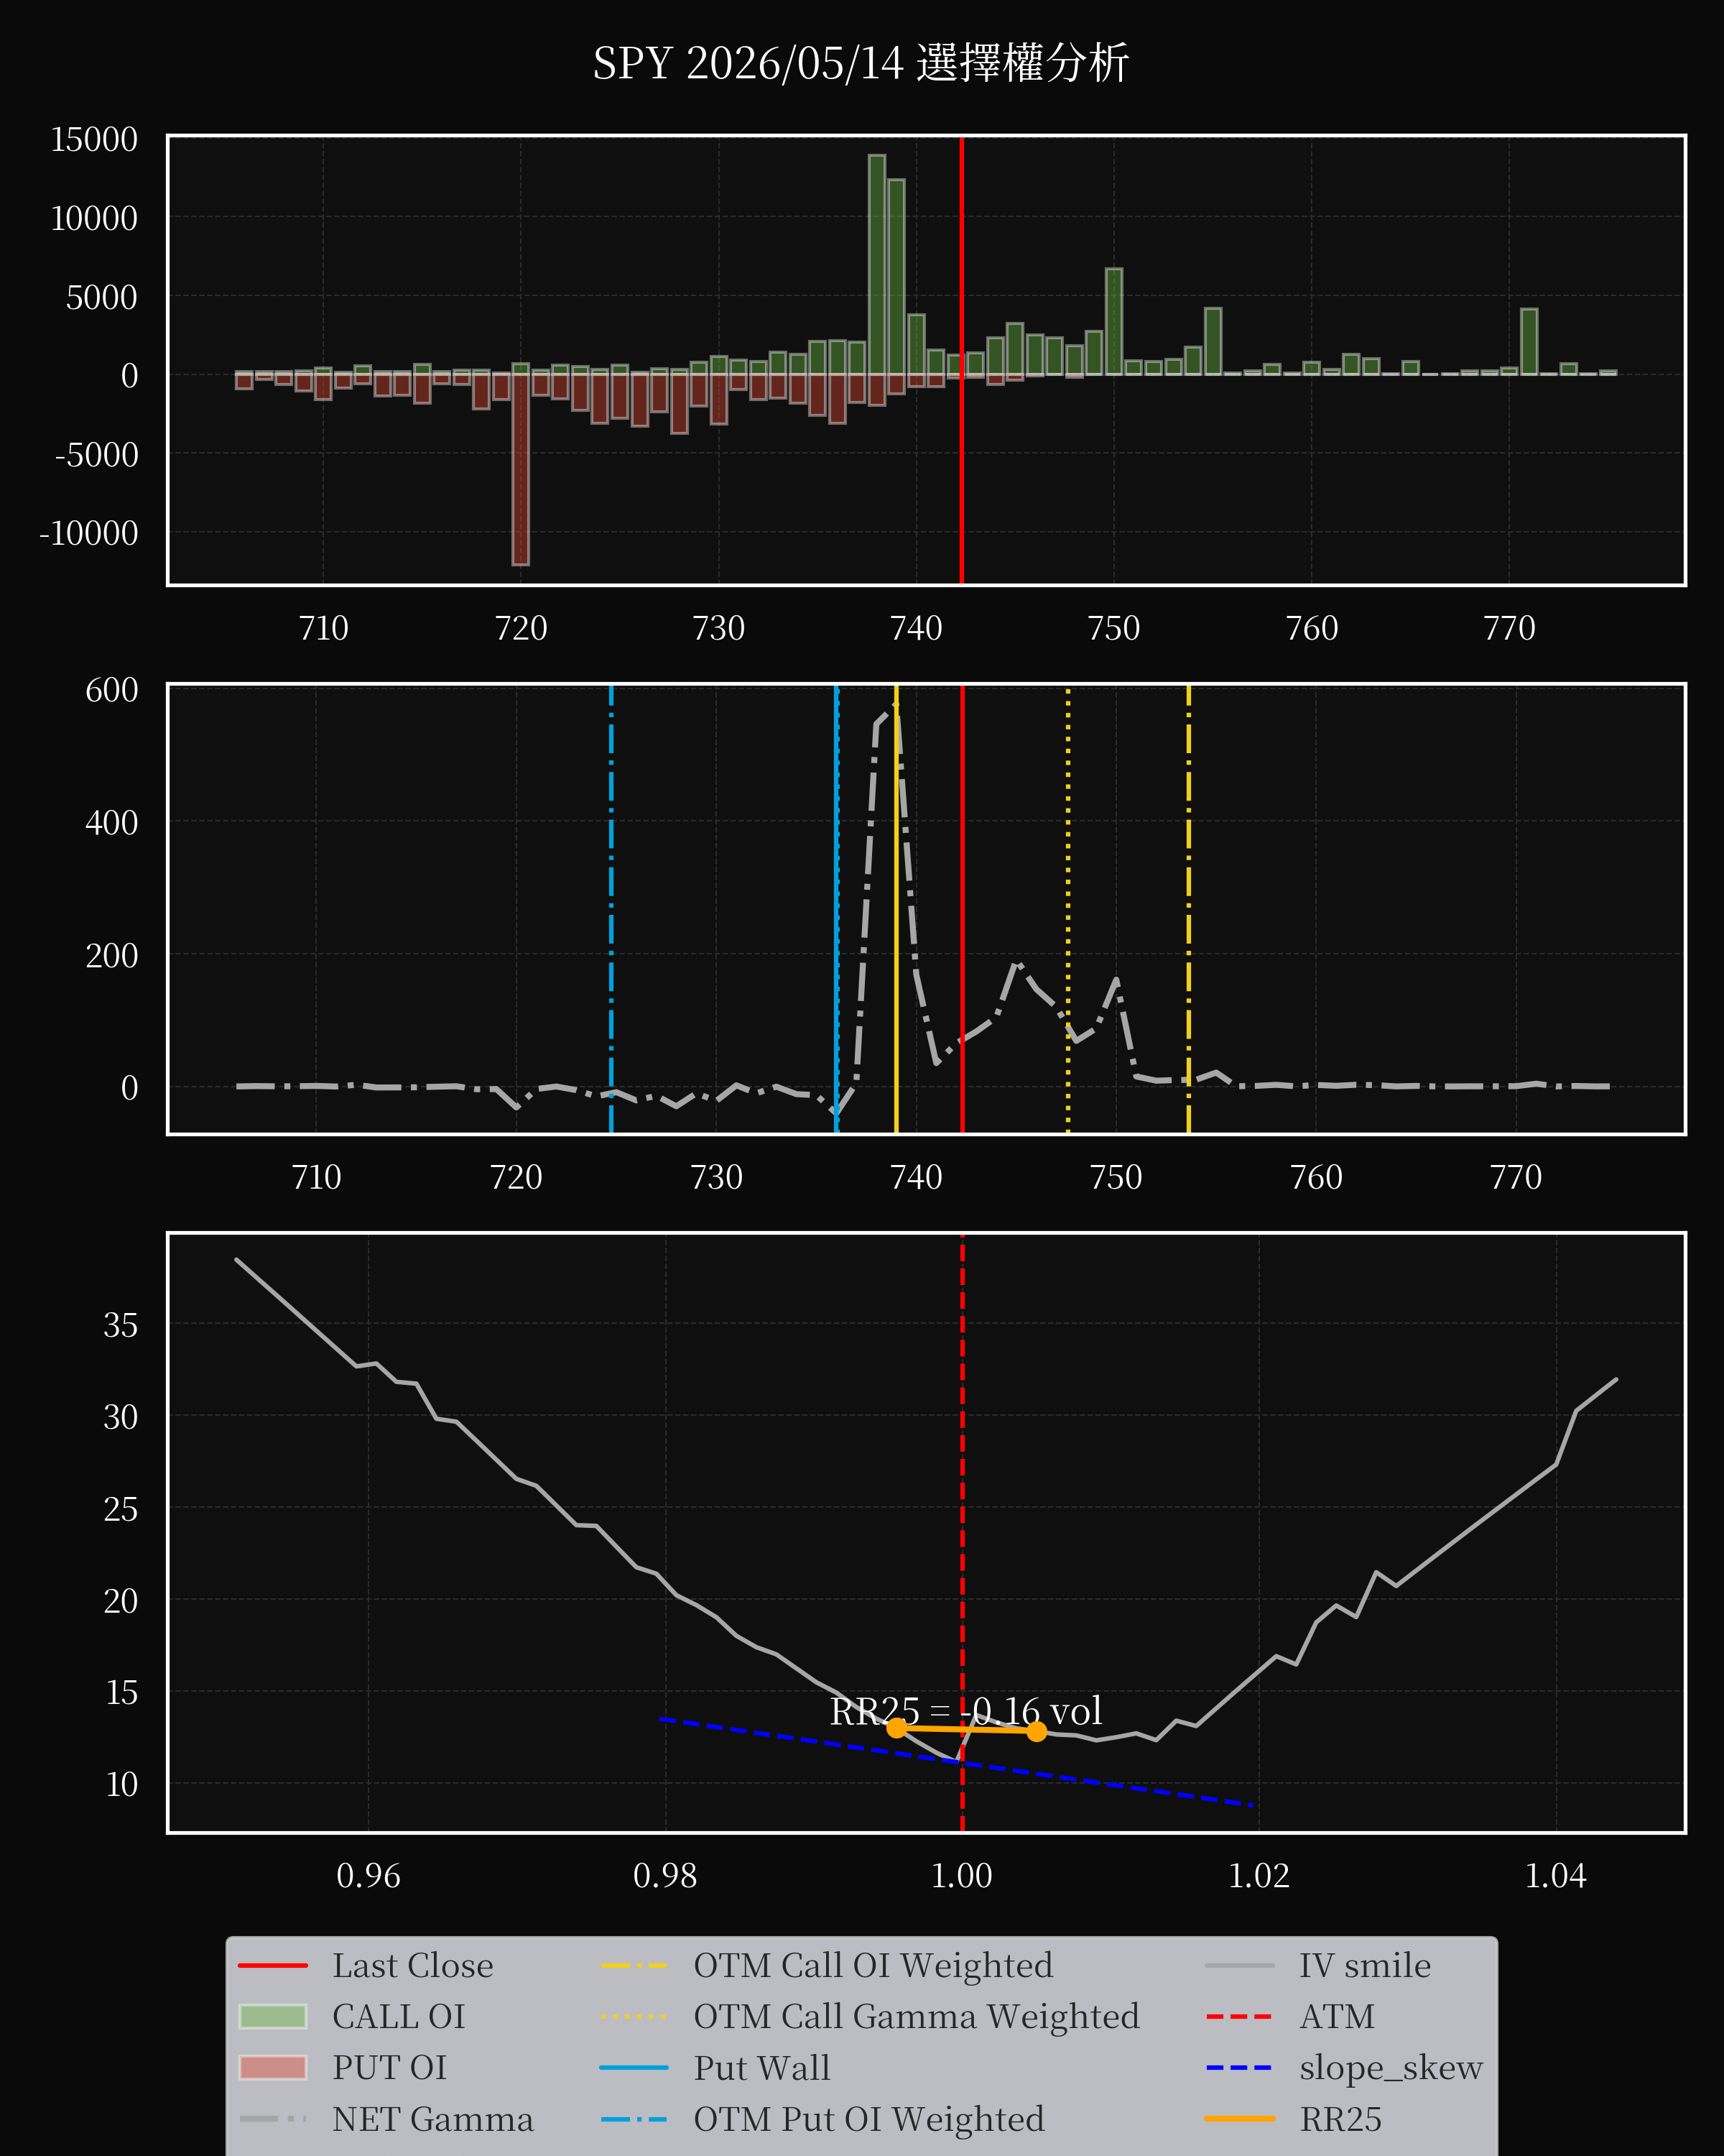Click the green call OI bar at 755
Viewport: 1724px width, 2156px height.
(1213, 342)
